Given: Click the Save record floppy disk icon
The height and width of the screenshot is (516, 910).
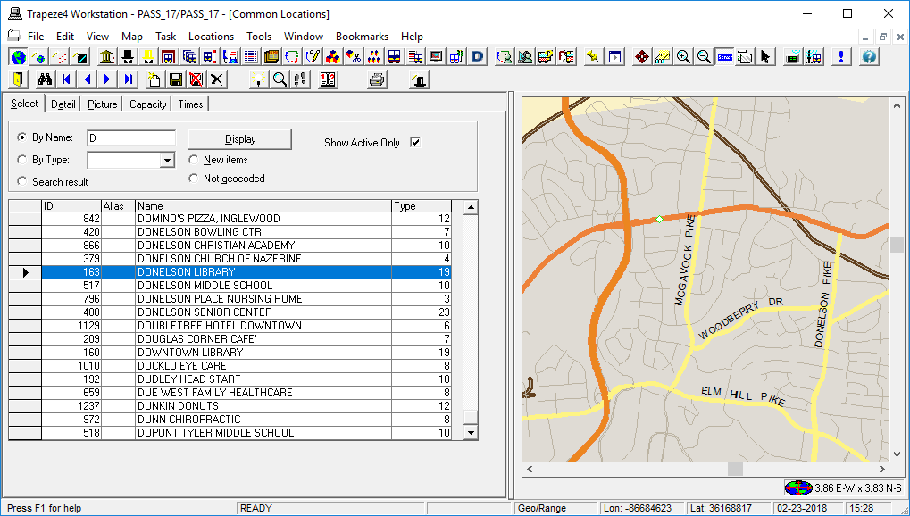Looking at the screenshot, I should (x=173, y=79).
